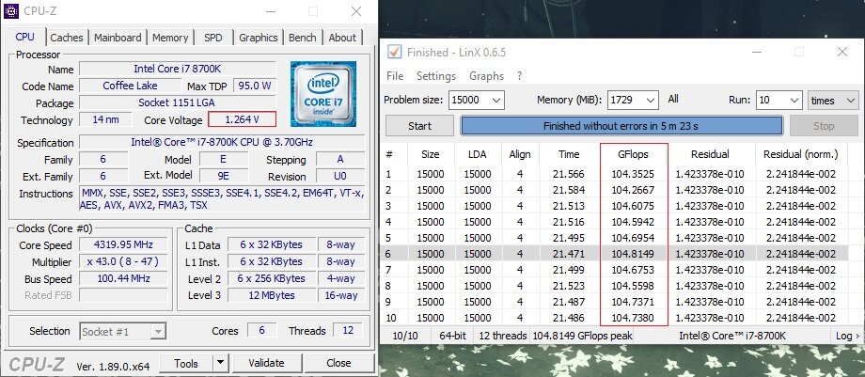Switch to the Mainboard tab
The height and width of the screenshot is (377, 865).
118,38
